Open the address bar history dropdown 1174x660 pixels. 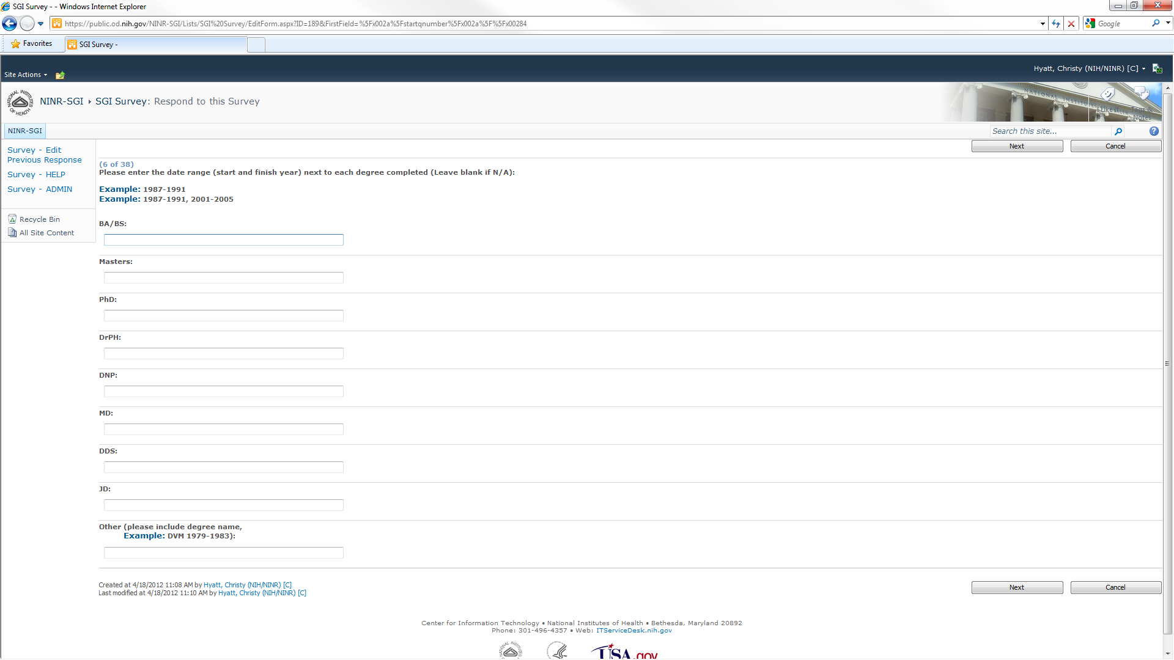(x=1043, y=24)
